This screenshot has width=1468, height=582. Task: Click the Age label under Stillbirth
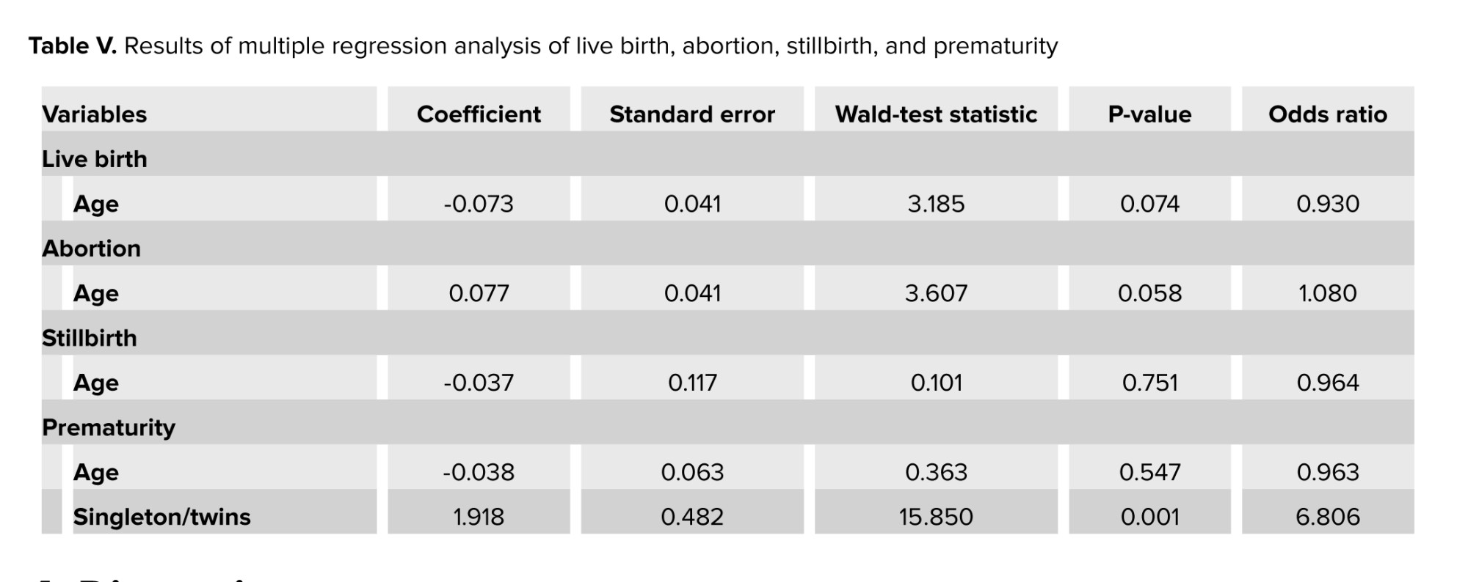[x=96, y=383]
